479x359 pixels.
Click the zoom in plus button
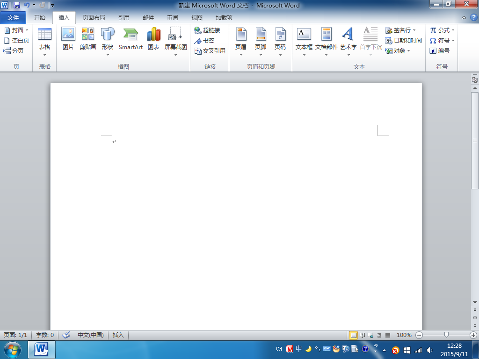coord(473,335)
